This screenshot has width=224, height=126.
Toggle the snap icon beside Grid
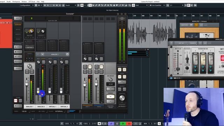point(133,5)
